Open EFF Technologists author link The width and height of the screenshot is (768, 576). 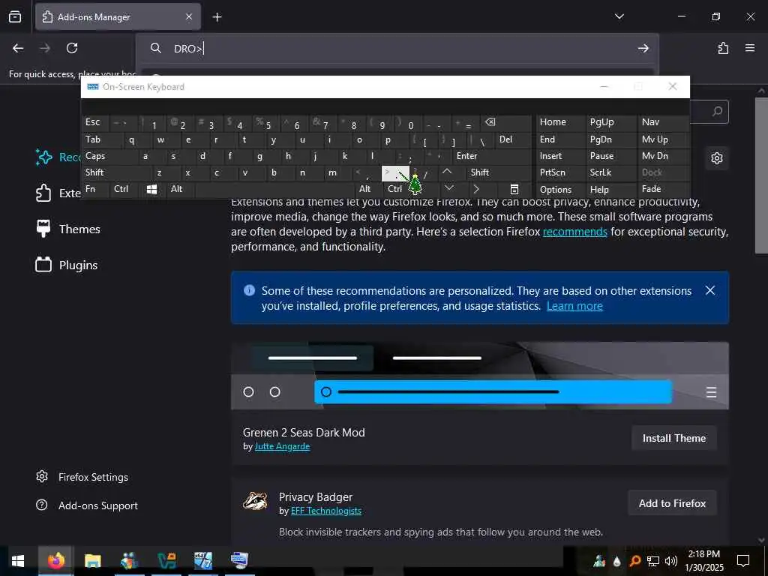pyautogui.click(x=325, y=511)
